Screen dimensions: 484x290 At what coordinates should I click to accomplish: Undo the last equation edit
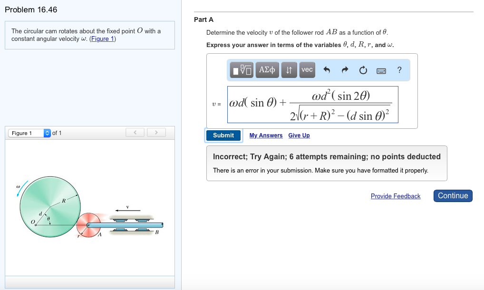pos(327,70)
